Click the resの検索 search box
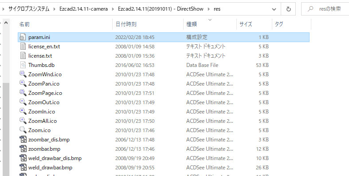Image resolution: width=349 pixels, height=176 pixels. pyautogui.click(x=325, y=9)
